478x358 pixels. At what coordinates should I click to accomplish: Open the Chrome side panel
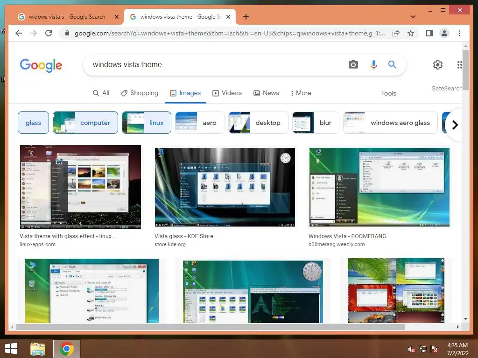[x=429, y=33]
